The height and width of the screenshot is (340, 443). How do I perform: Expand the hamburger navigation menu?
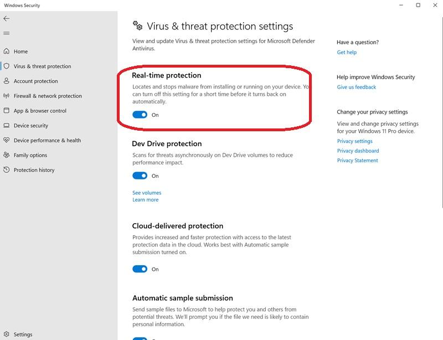click(7, 33)
